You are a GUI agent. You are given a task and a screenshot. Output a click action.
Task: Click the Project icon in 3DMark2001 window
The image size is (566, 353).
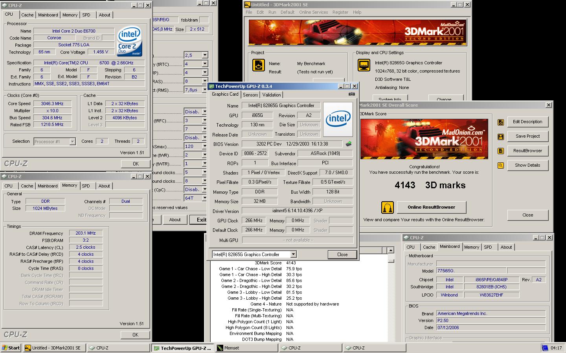(259, 65)
